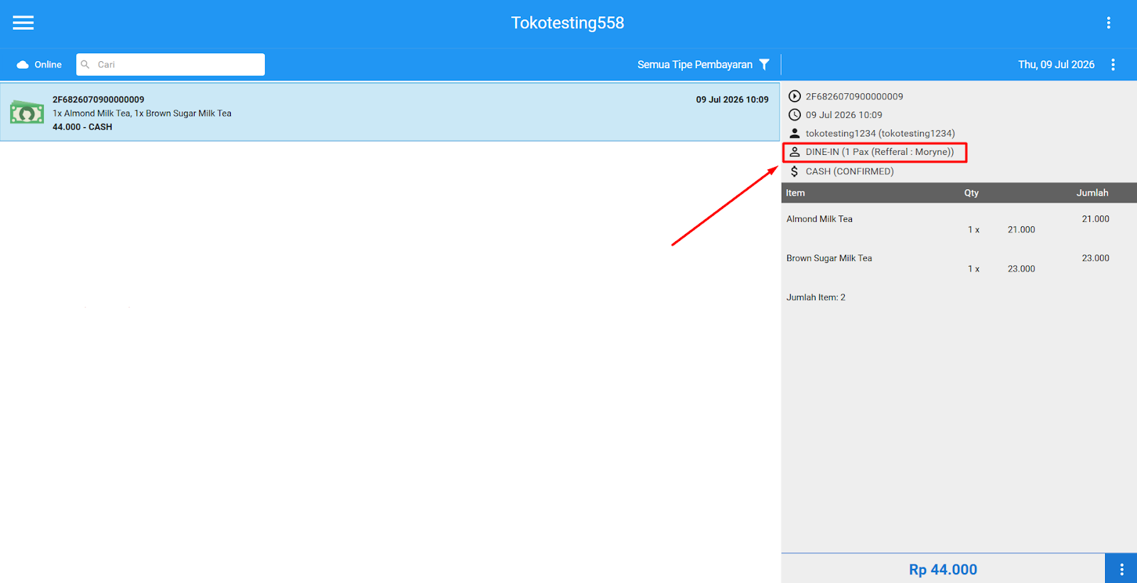
Task: Click the Jumlah column header
Action: pyautogui.click(x=1092, y=193)
